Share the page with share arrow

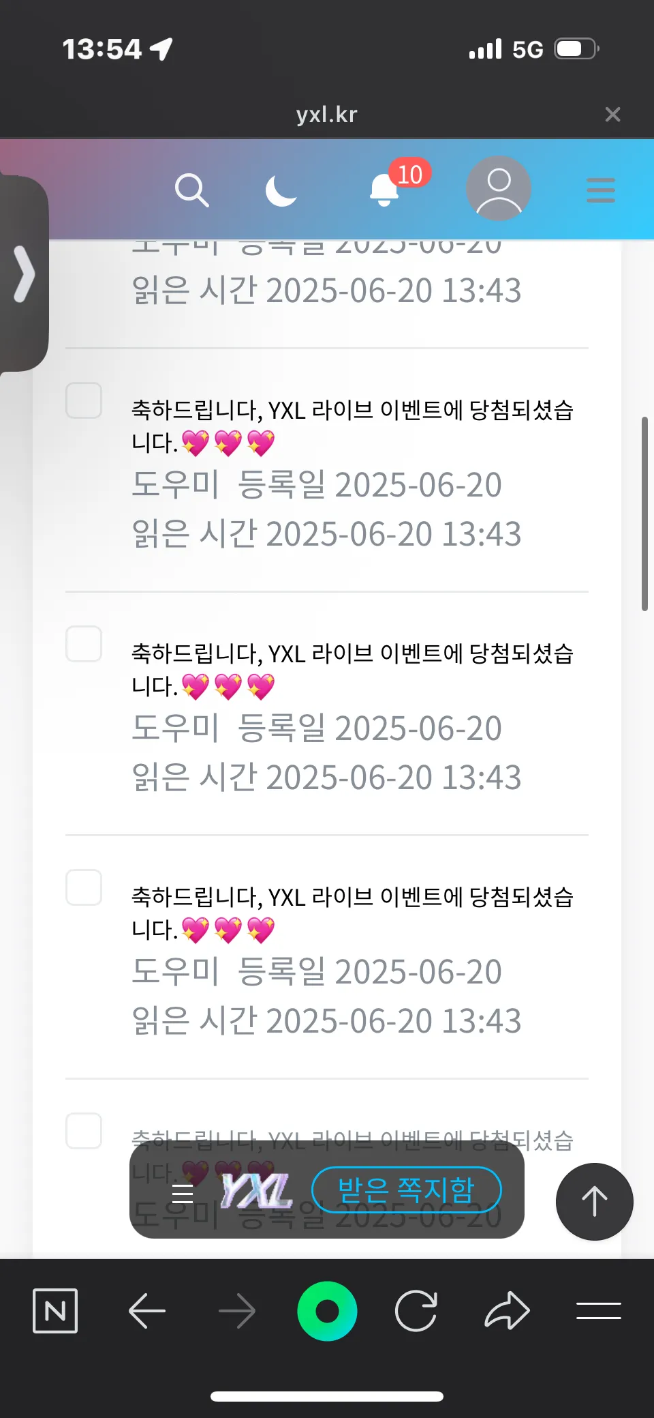507,1310
